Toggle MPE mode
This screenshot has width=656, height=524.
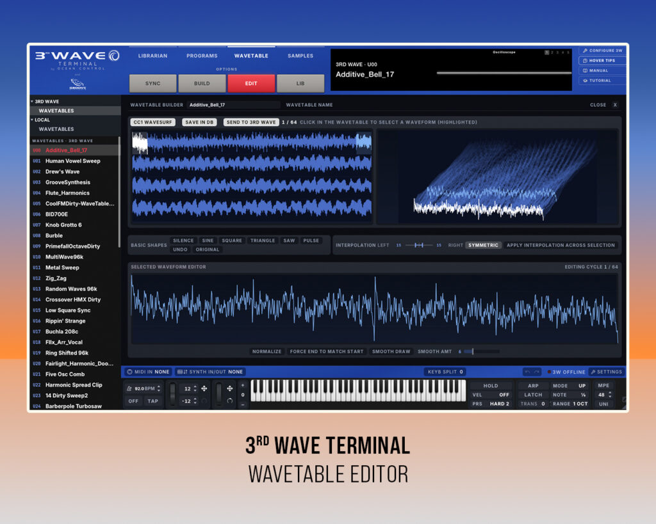(x=603, y=386)
